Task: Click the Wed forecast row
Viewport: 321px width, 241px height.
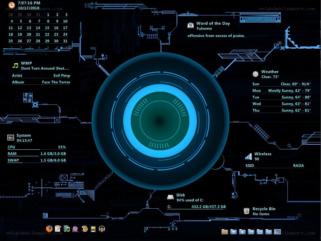Action: (282, 104)
